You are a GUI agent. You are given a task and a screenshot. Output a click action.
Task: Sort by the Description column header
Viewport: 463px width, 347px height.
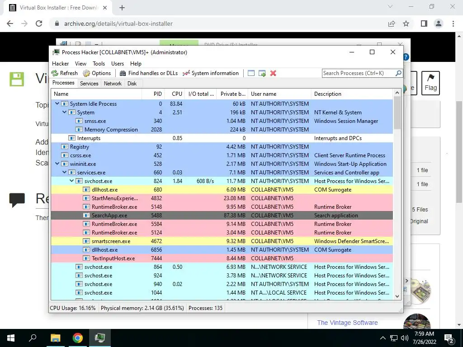352,94
